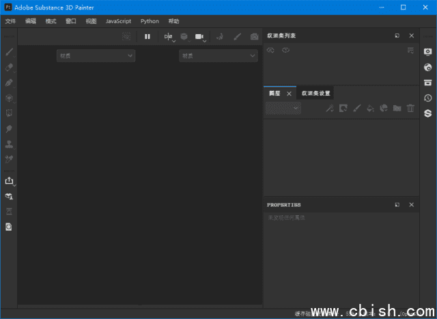
Task: Open Display settings on right sidebar
Action: coord(428,52)
